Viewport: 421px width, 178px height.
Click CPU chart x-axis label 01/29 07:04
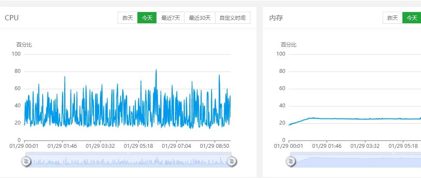[176, 146]
